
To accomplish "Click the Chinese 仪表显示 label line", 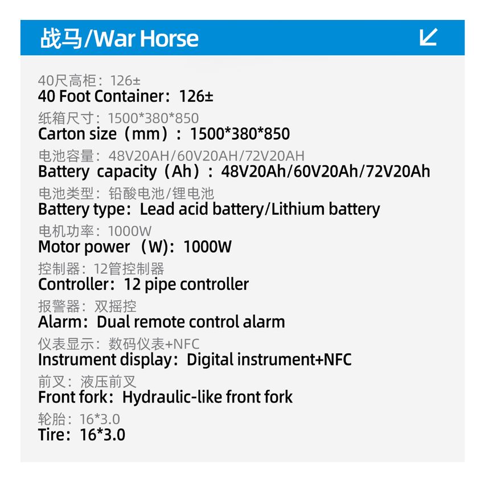I will pyautogui.click(x=118, y=344).
